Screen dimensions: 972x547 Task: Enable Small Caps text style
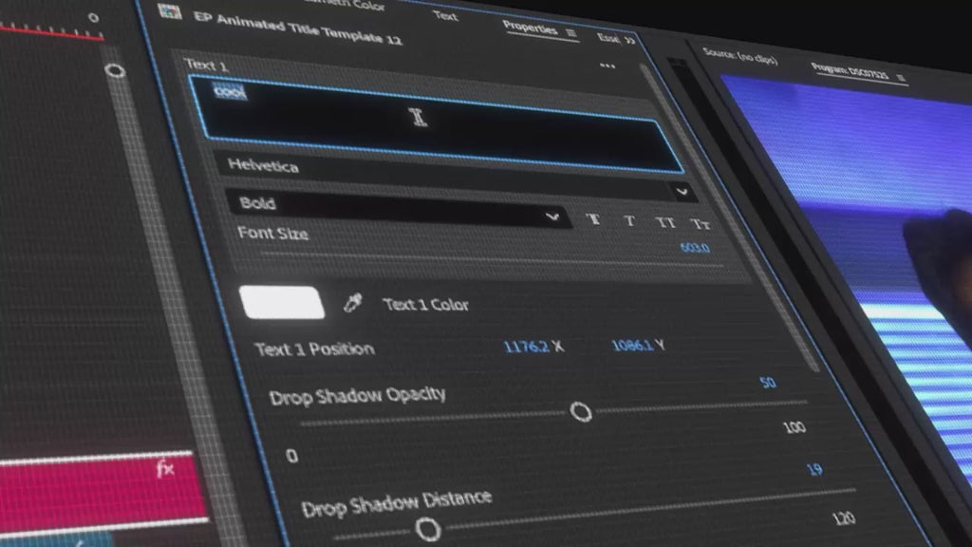(x=700, y=224)
